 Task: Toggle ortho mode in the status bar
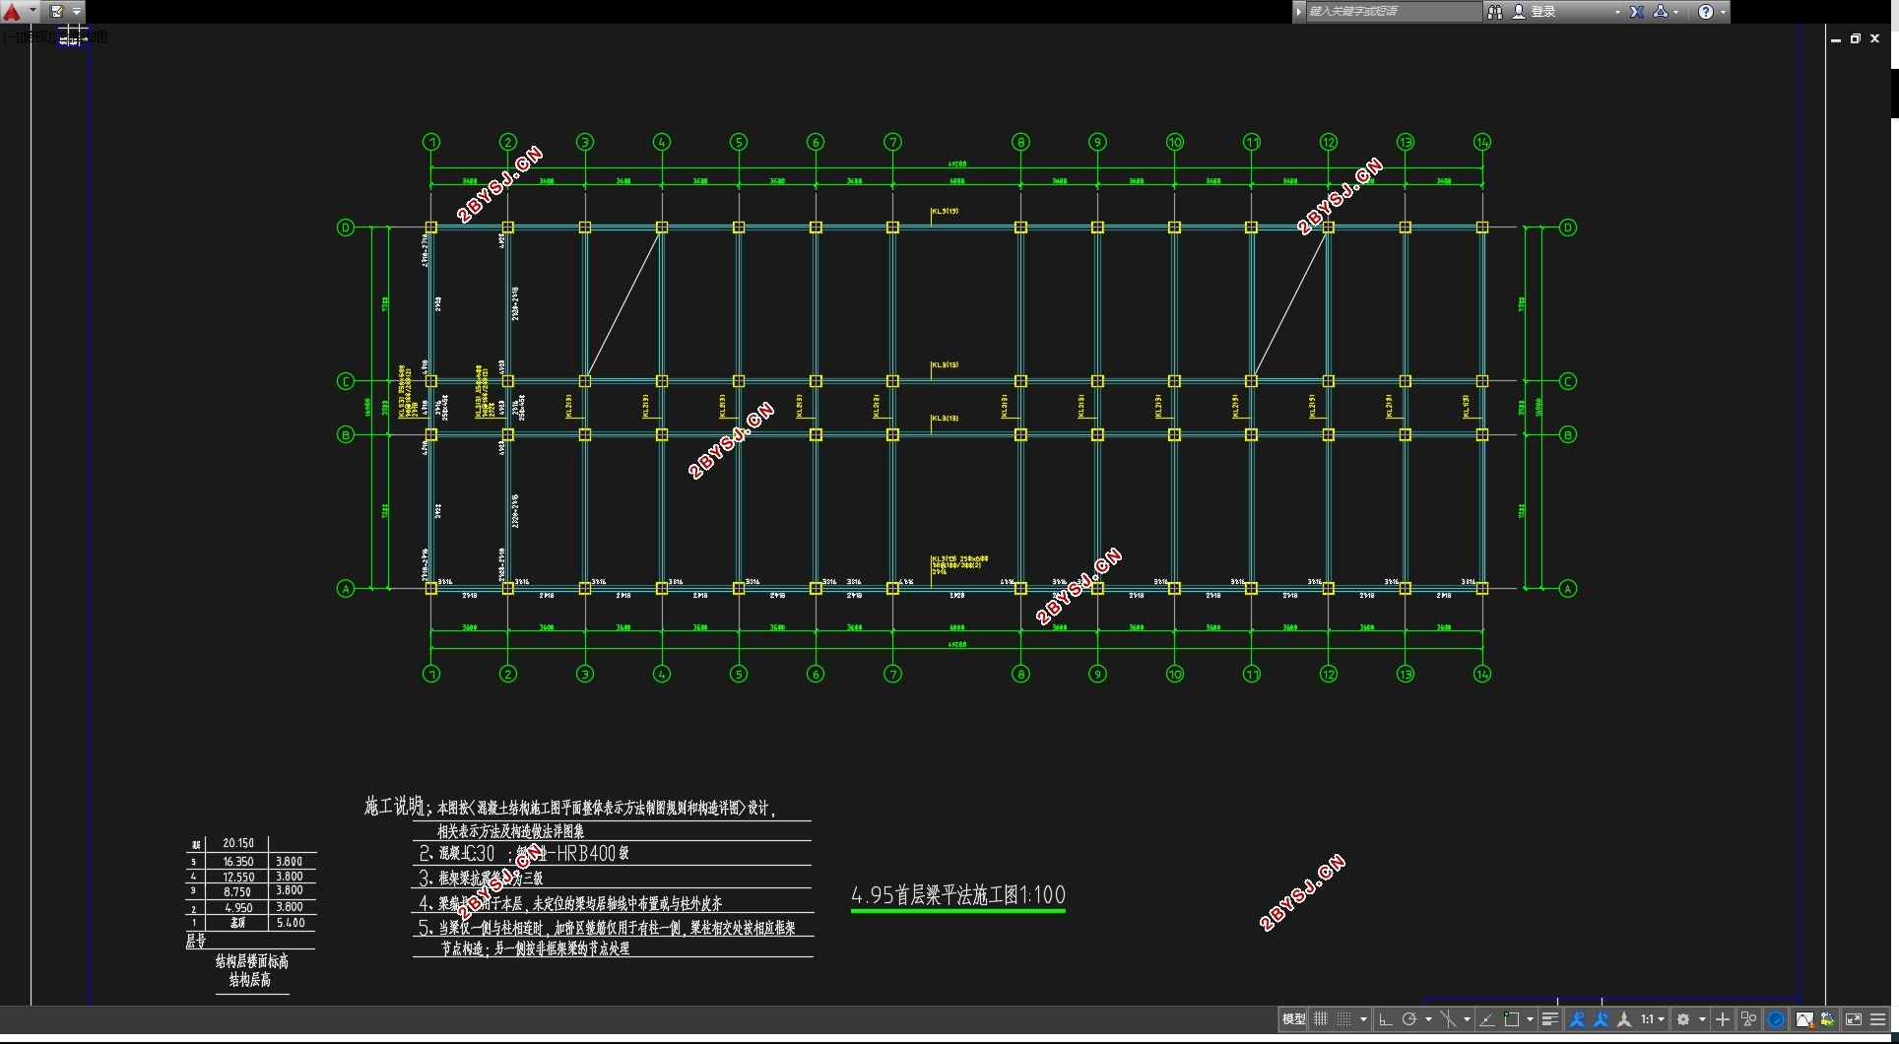(x=1385, y=1019)
